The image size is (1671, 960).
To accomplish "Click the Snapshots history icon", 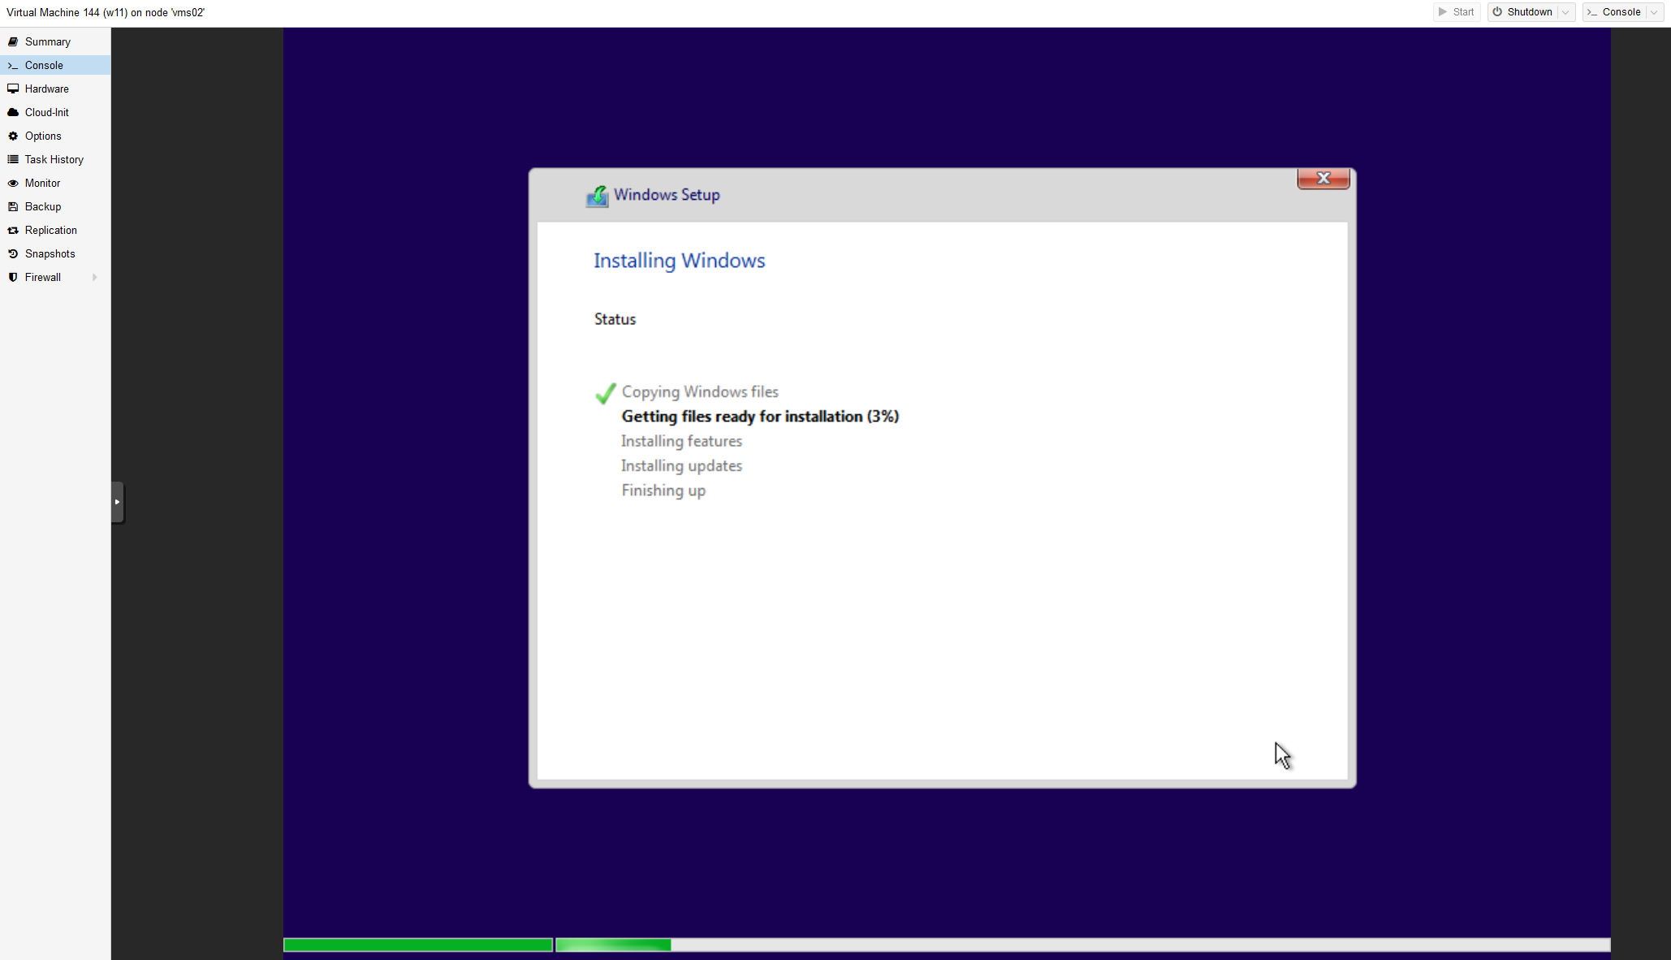I will click(x=13, y=253).
